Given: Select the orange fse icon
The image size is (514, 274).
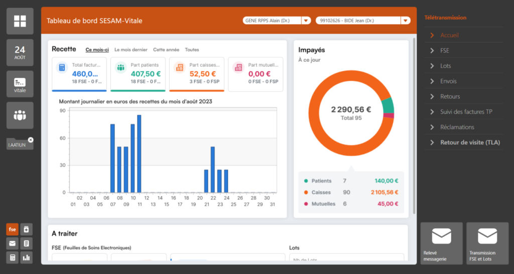Looking at the screenshot, I should coord(13,229).
